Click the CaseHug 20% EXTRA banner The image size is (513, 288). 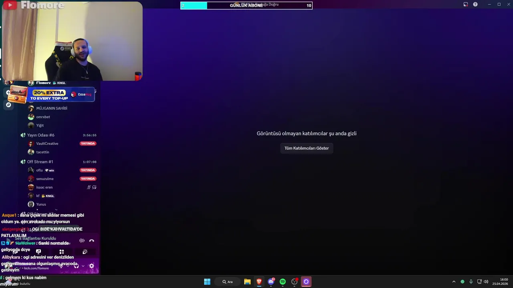point(51,95)
